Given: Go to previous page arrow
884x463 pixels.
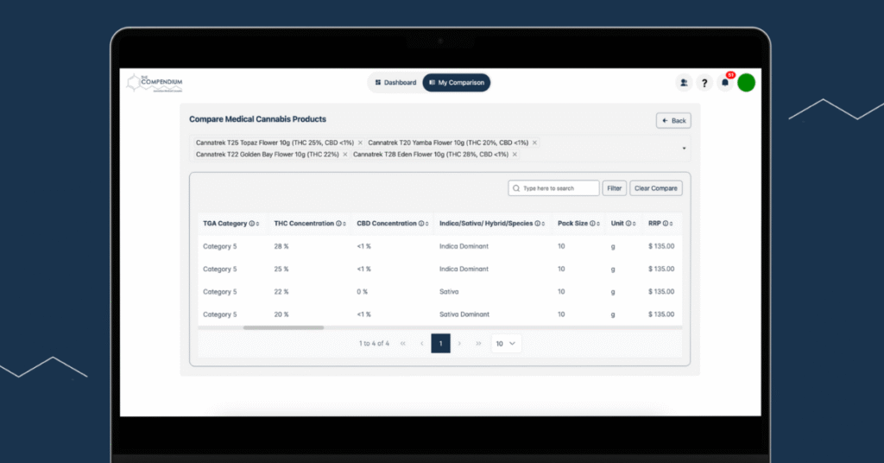Looking at the screenshot, I should pyautogui.click(x=421, y=344).
